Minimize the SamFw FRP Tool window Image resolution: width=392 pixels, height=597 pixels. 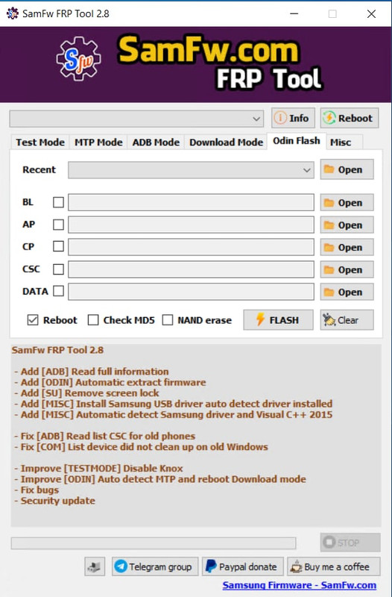(294, 13)
